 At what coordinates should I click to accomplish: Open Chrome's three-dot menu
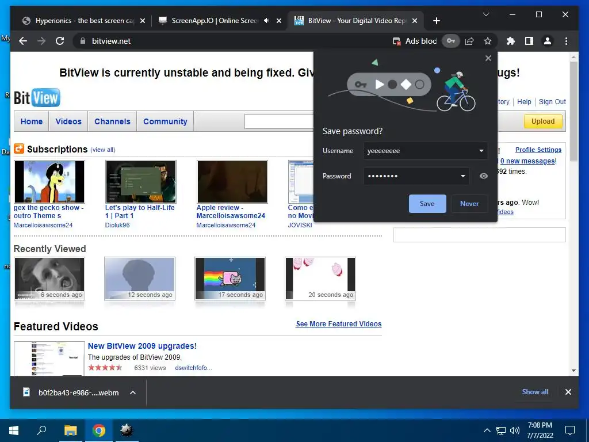[566, 41]
